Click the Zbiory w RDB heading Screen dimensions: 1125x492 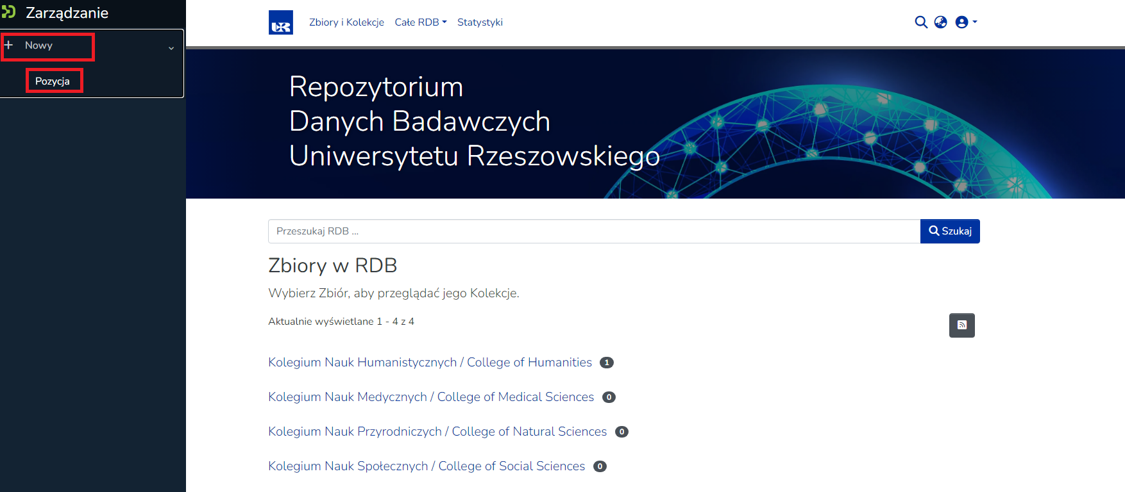tap(333, 265)
